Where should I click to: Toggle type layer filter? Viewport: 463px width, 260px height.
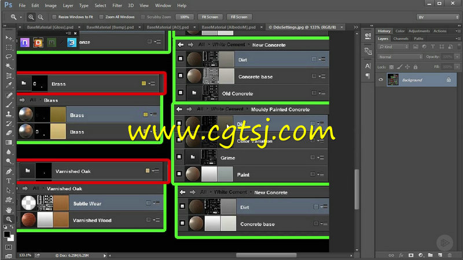[432, 47]
